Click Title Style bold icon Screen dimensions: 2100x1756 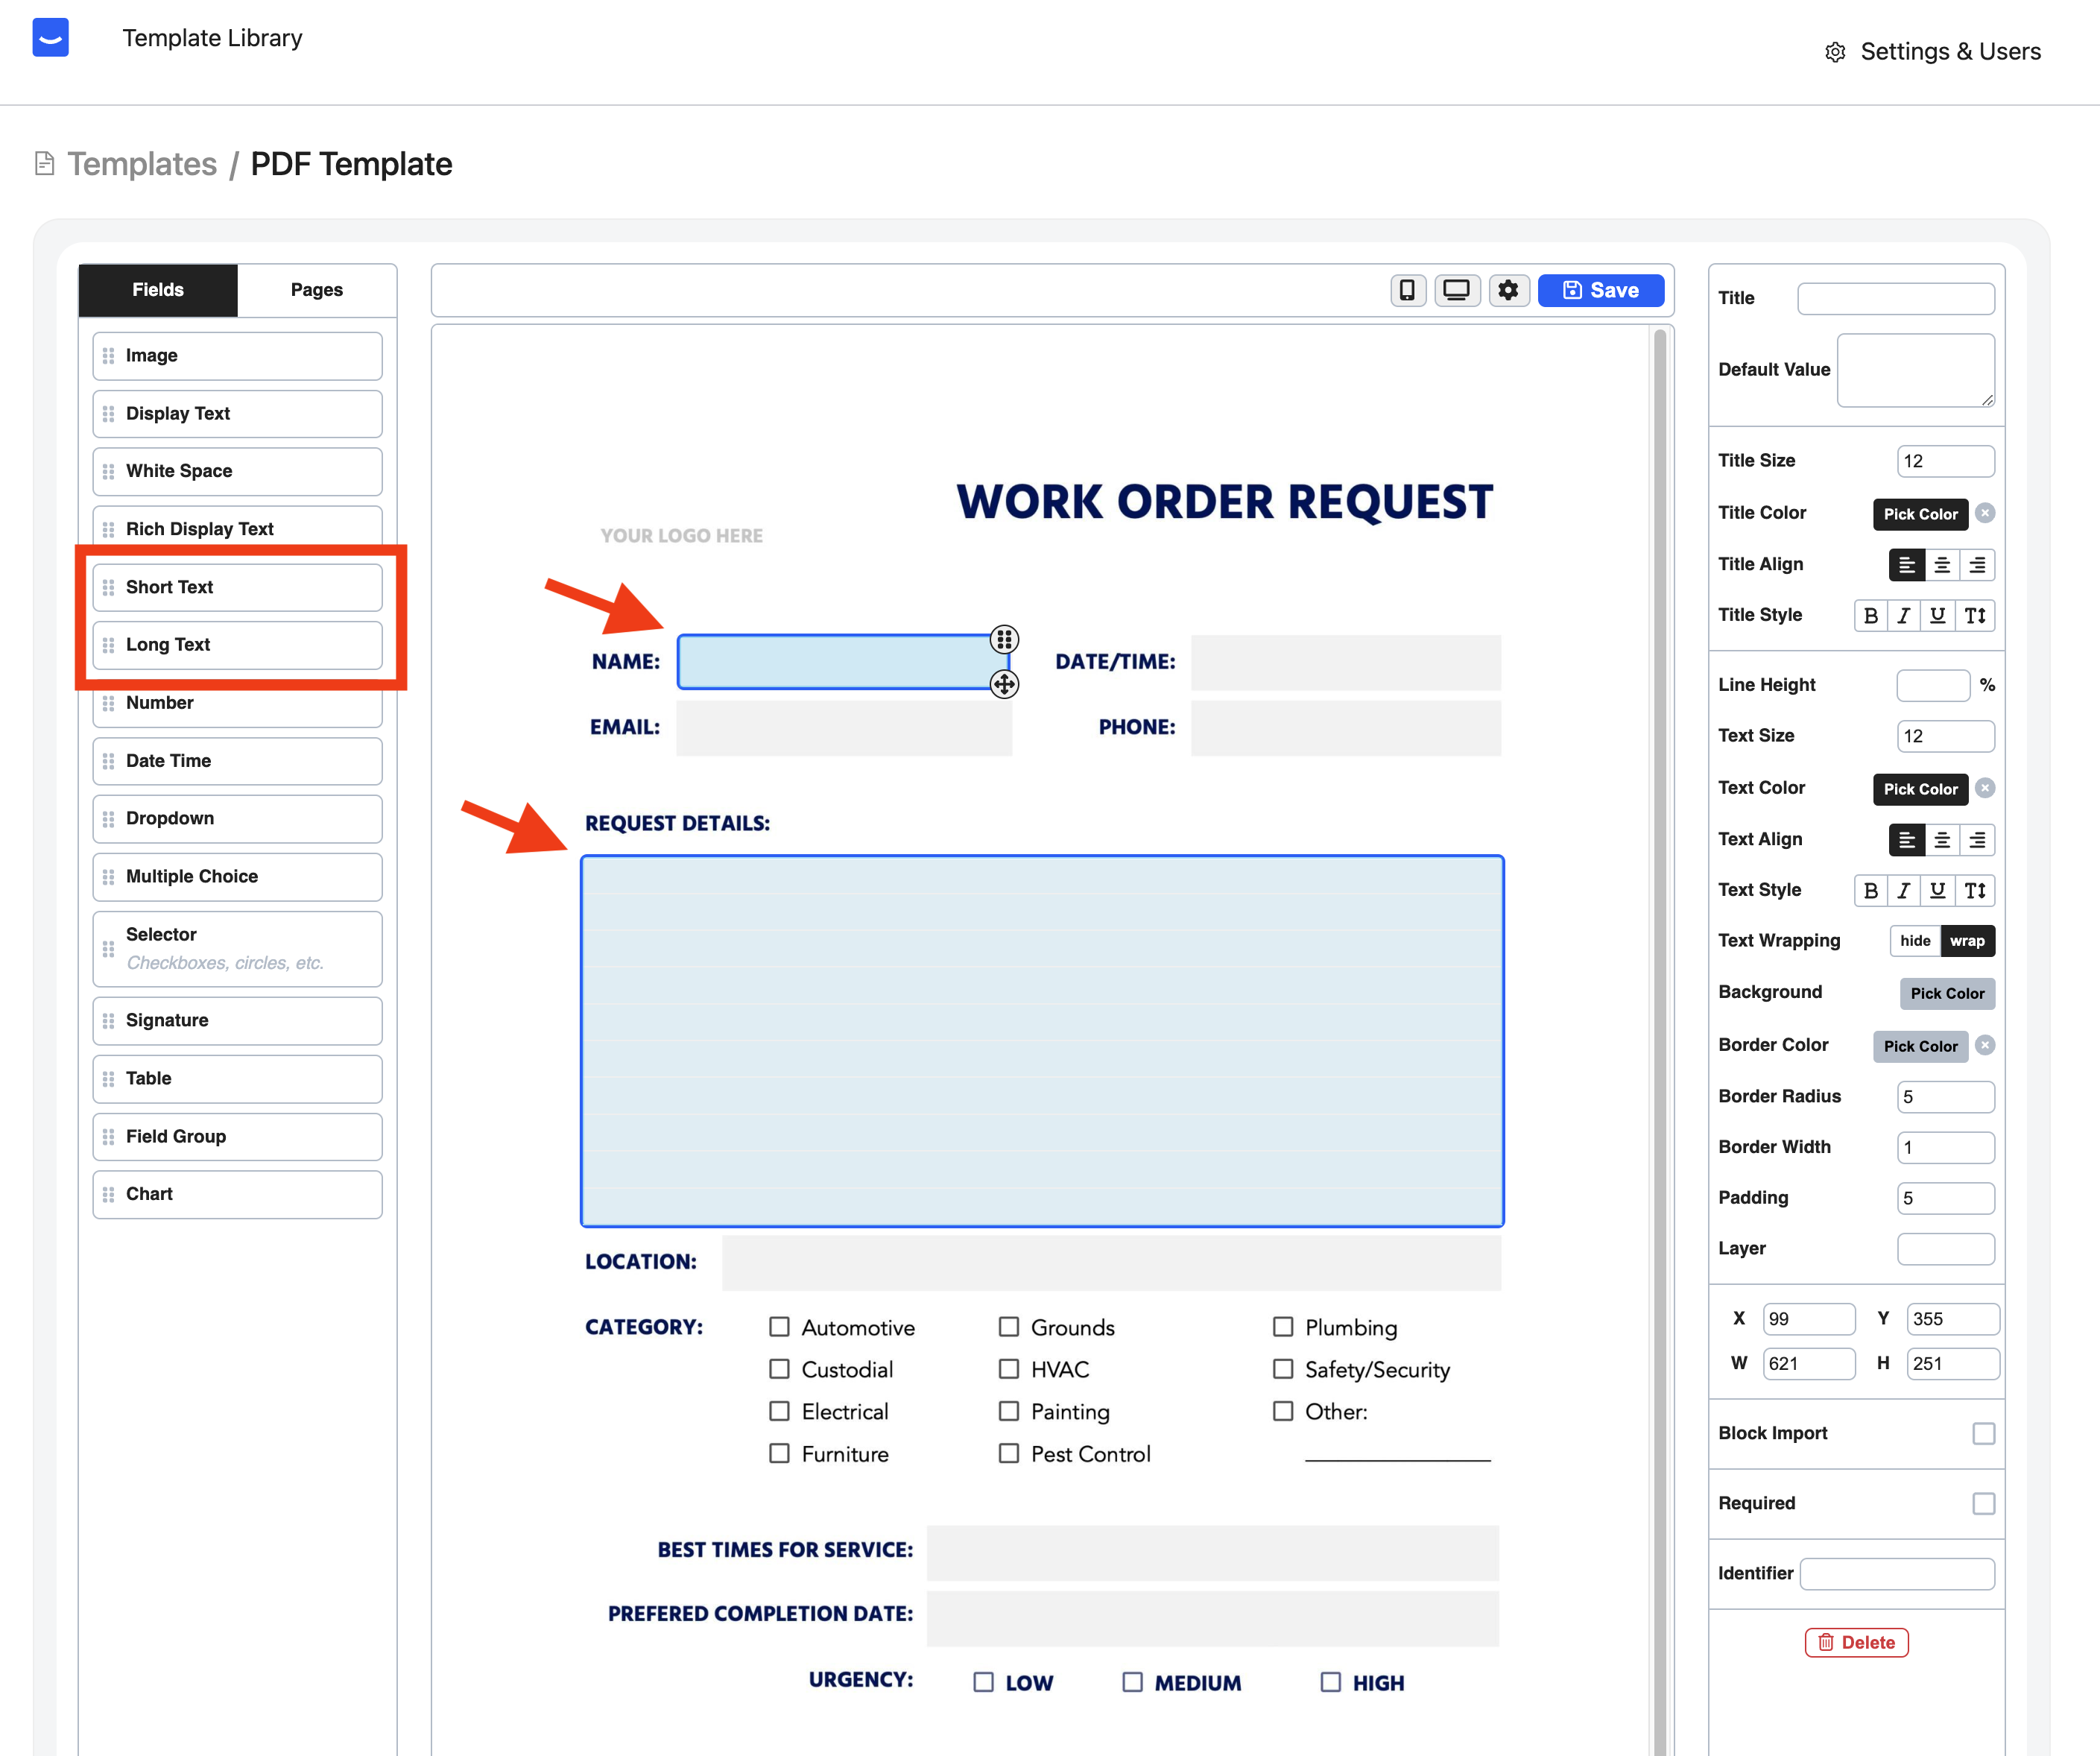(1870, 616)
